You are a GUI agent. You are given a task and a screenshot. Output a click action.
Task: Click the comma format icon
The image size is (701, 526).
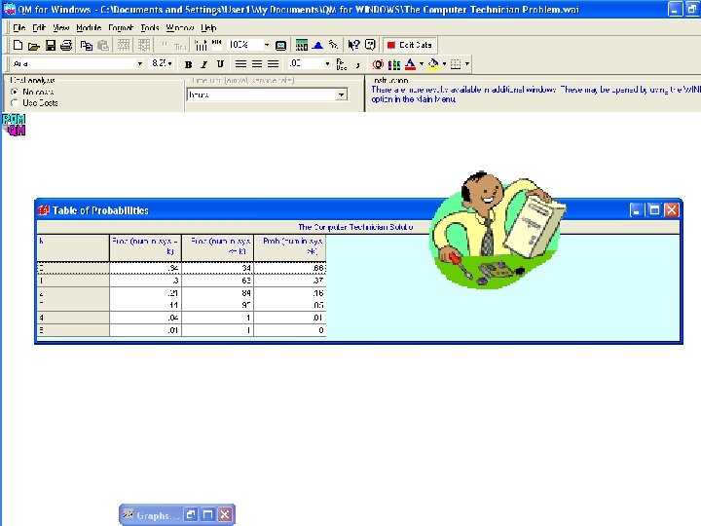357,65
